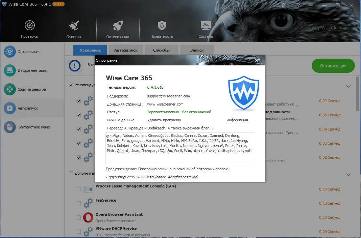Uncheck the item with 0,09 Секунд in recommended list
This screenshot has width=361, height=238.
pos(79,101)
